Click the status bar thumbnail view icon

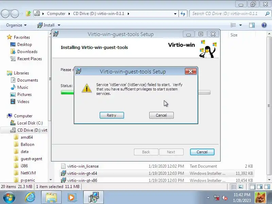[241, 187]
